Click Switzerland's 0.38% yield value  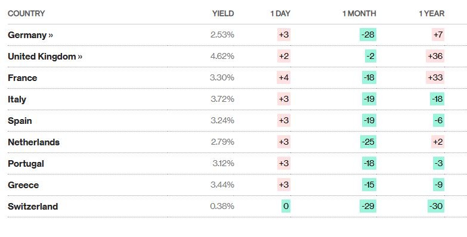tap(222, 206)
